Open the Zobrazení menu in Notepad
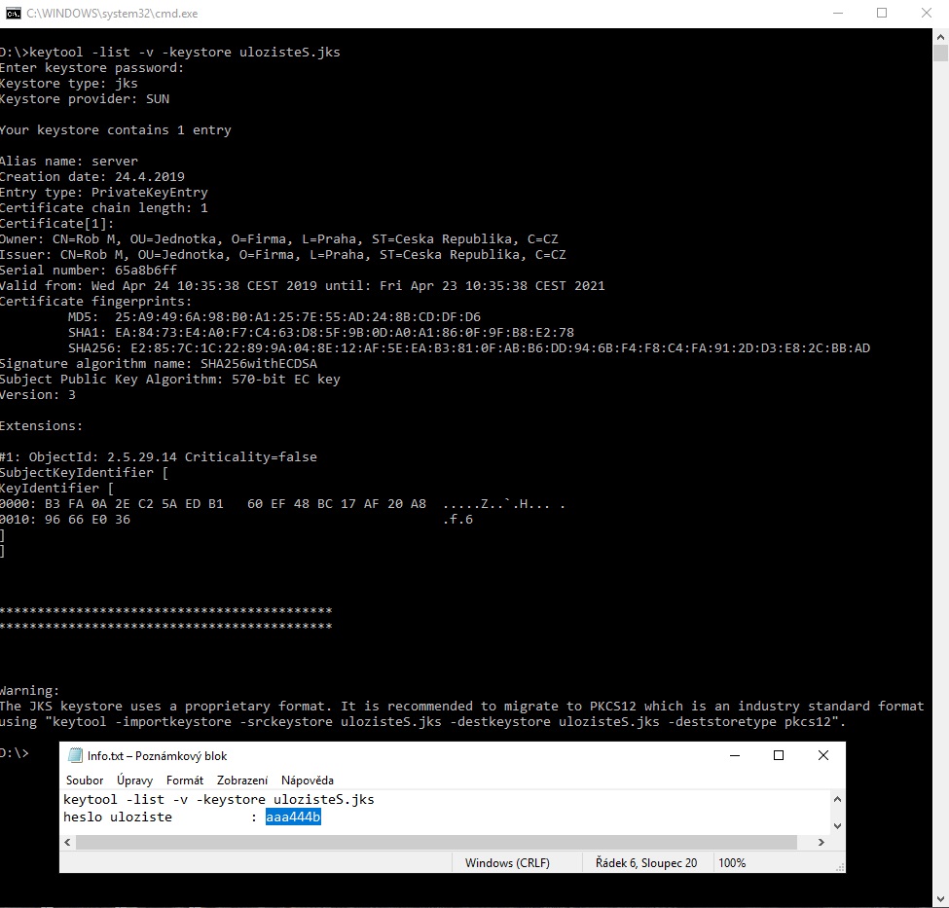 [x=242, y=781]
